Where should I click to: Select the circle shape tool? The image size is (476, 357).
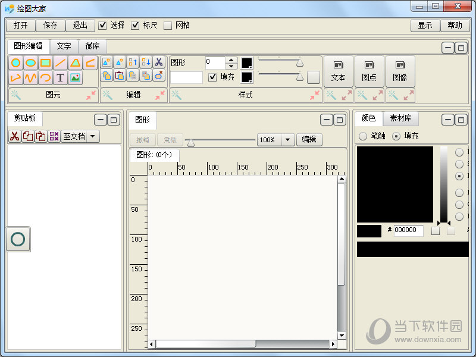coord(16,63)
